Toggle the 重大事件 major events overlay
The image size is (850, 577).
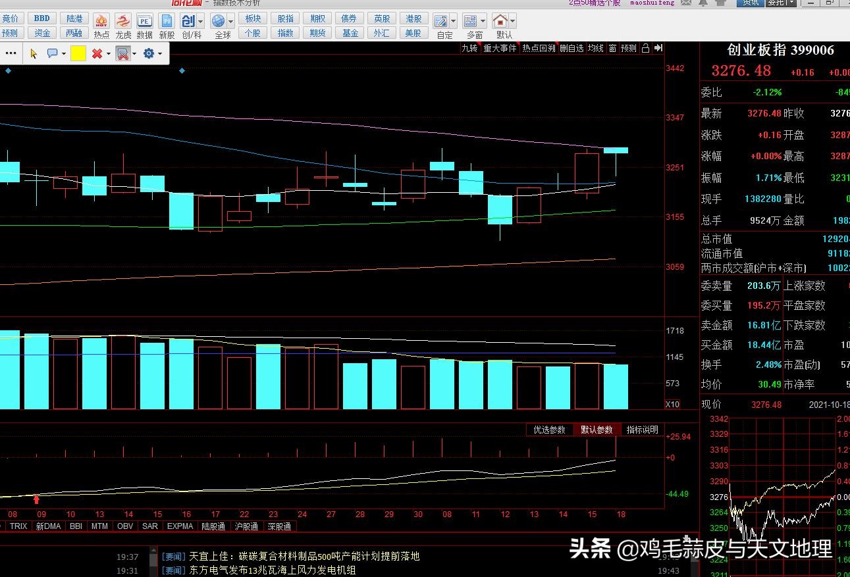click(500, 48)
